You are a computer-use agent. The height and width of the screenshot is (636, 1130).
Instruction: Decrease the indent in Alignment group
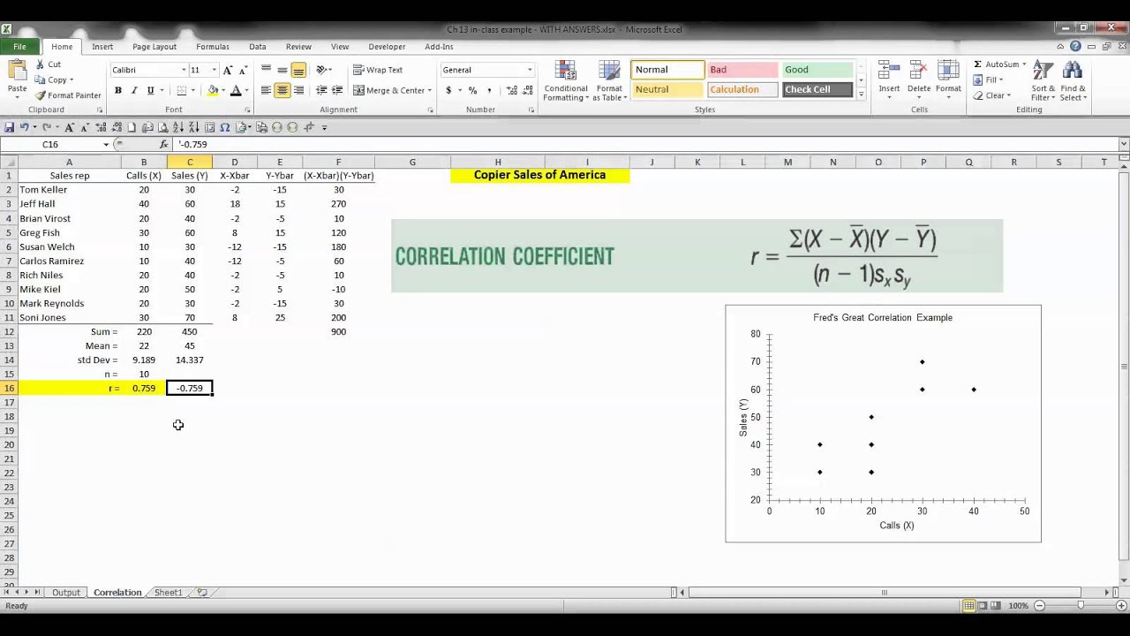pyautogui.click(x=321, y=90)
